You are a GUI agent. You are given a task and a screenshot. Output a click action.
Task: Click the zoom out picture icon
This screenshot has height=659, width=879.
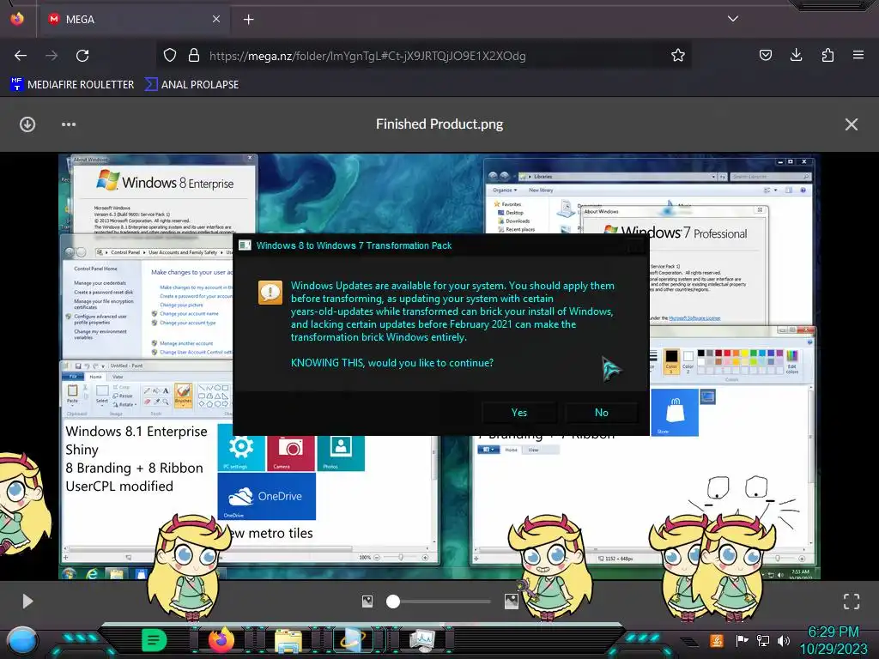[367, 602]
